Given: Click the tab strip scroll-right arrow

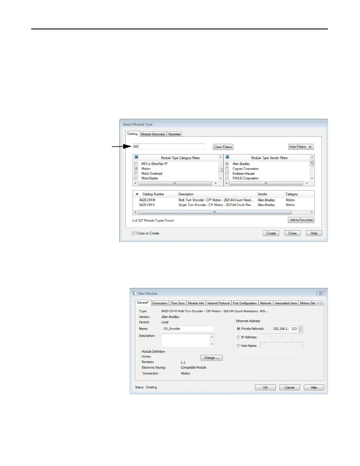Looking at the screenshot, I should coord(322,303).
